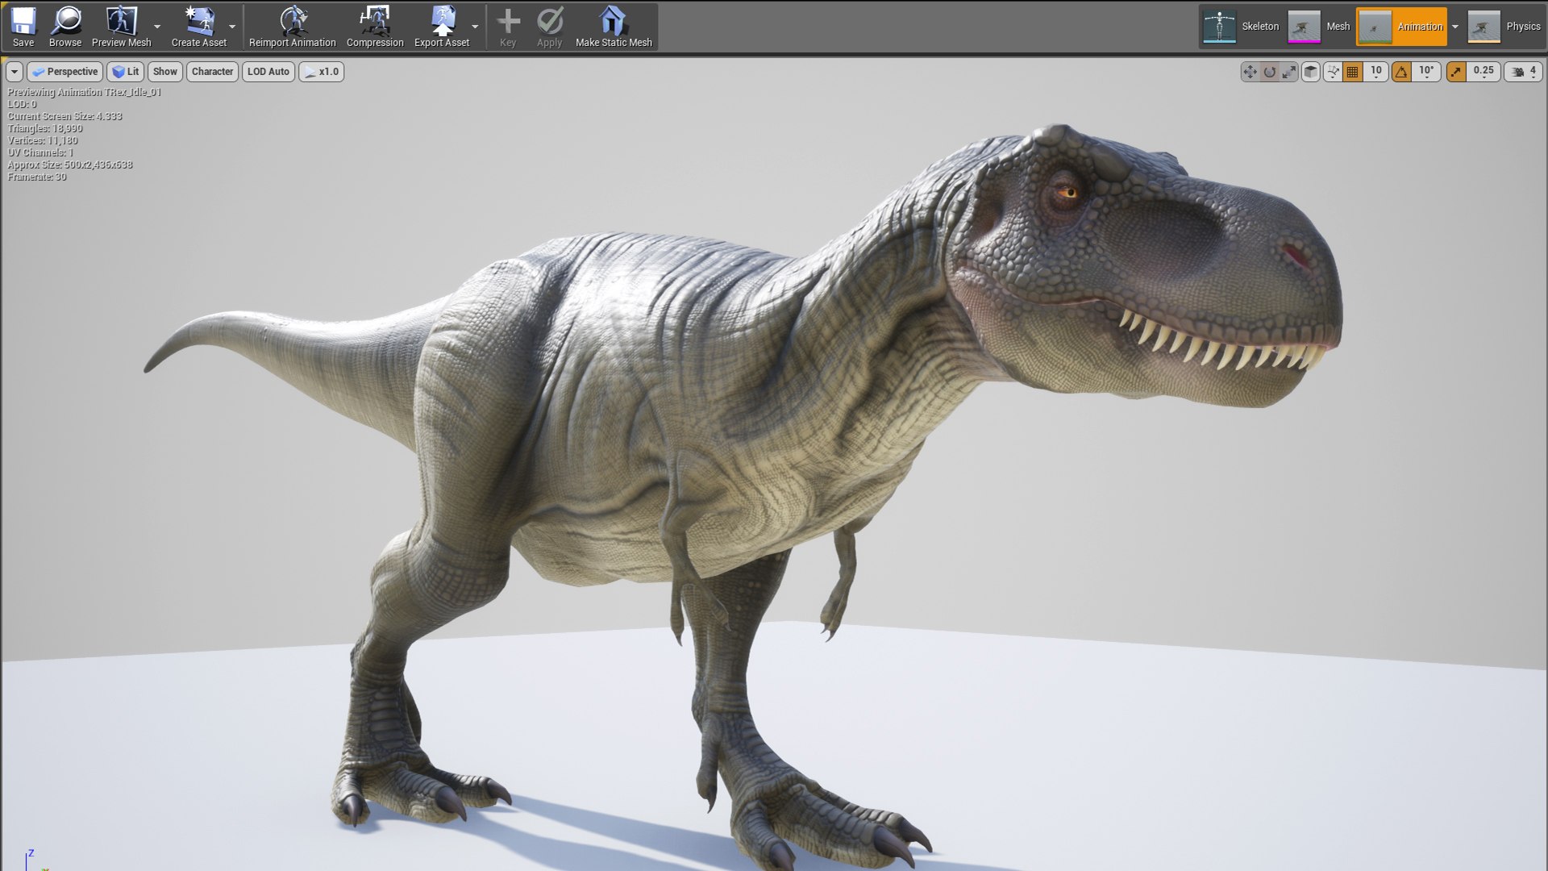Click the Preview Mesh toolbar button

tap(121, 27)
